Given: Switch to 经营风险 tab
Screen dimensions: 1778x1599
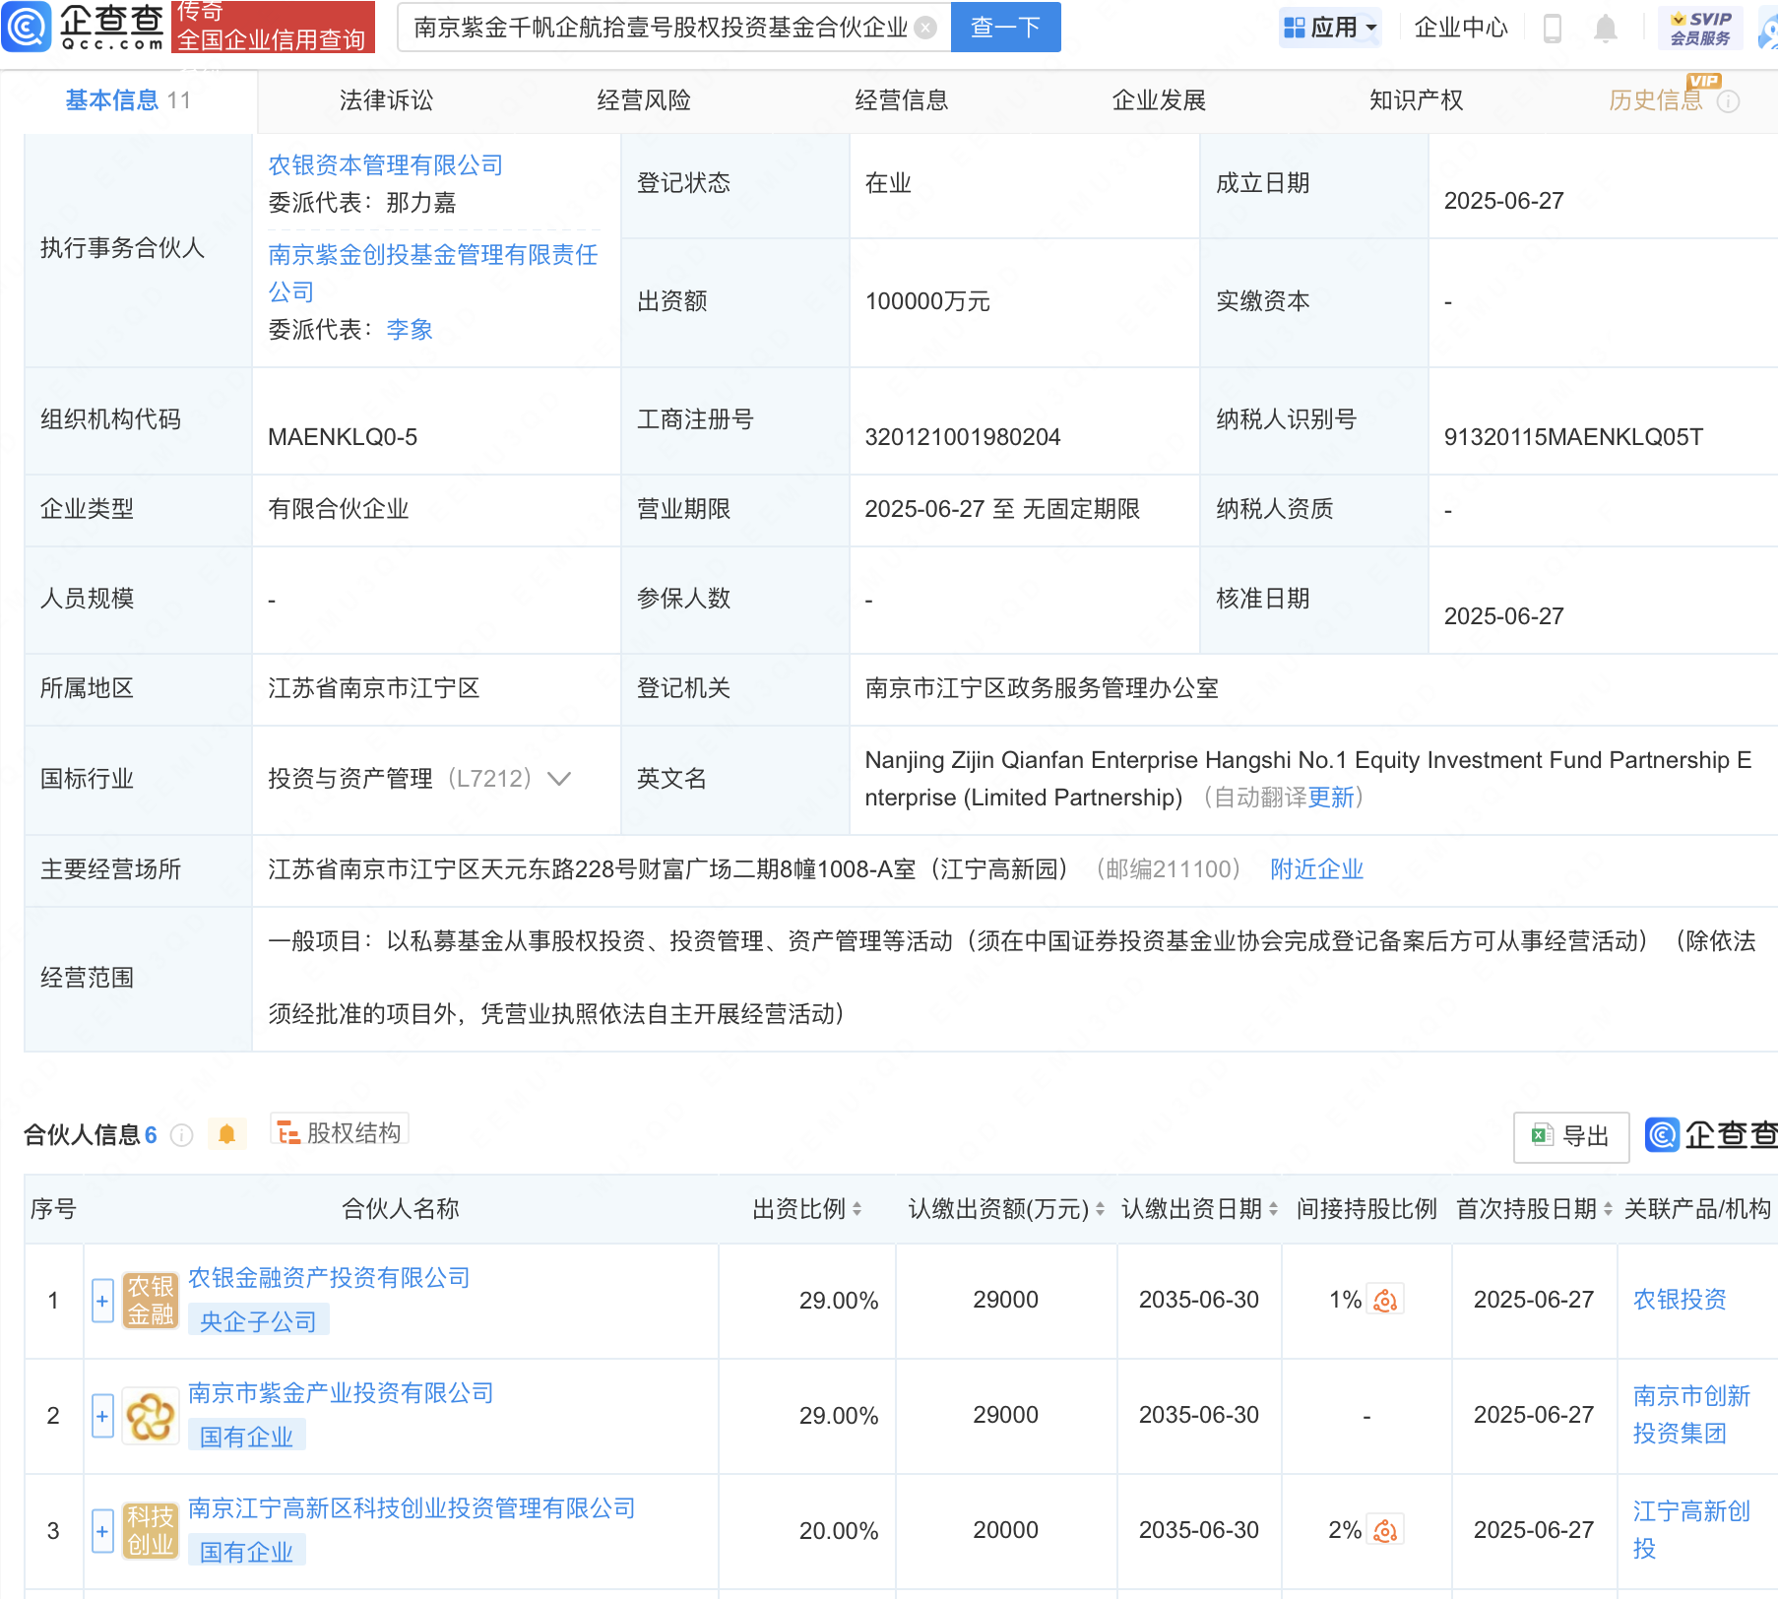Looking at the screenshot, I should [x=644, y=100].
